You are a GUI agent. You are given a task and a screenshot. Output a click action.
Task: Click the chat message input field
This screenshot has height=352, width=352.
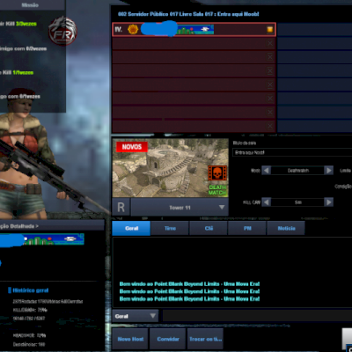[x=257, y=316]
